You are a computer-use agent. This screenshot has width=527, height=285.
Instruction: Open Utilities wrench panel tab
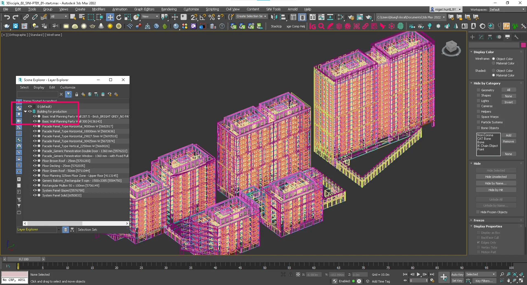[x=516, y=37]
